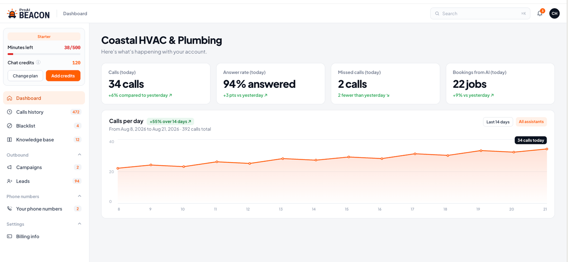Click the phone icon beside Your phone numbers

pos(10,209)
